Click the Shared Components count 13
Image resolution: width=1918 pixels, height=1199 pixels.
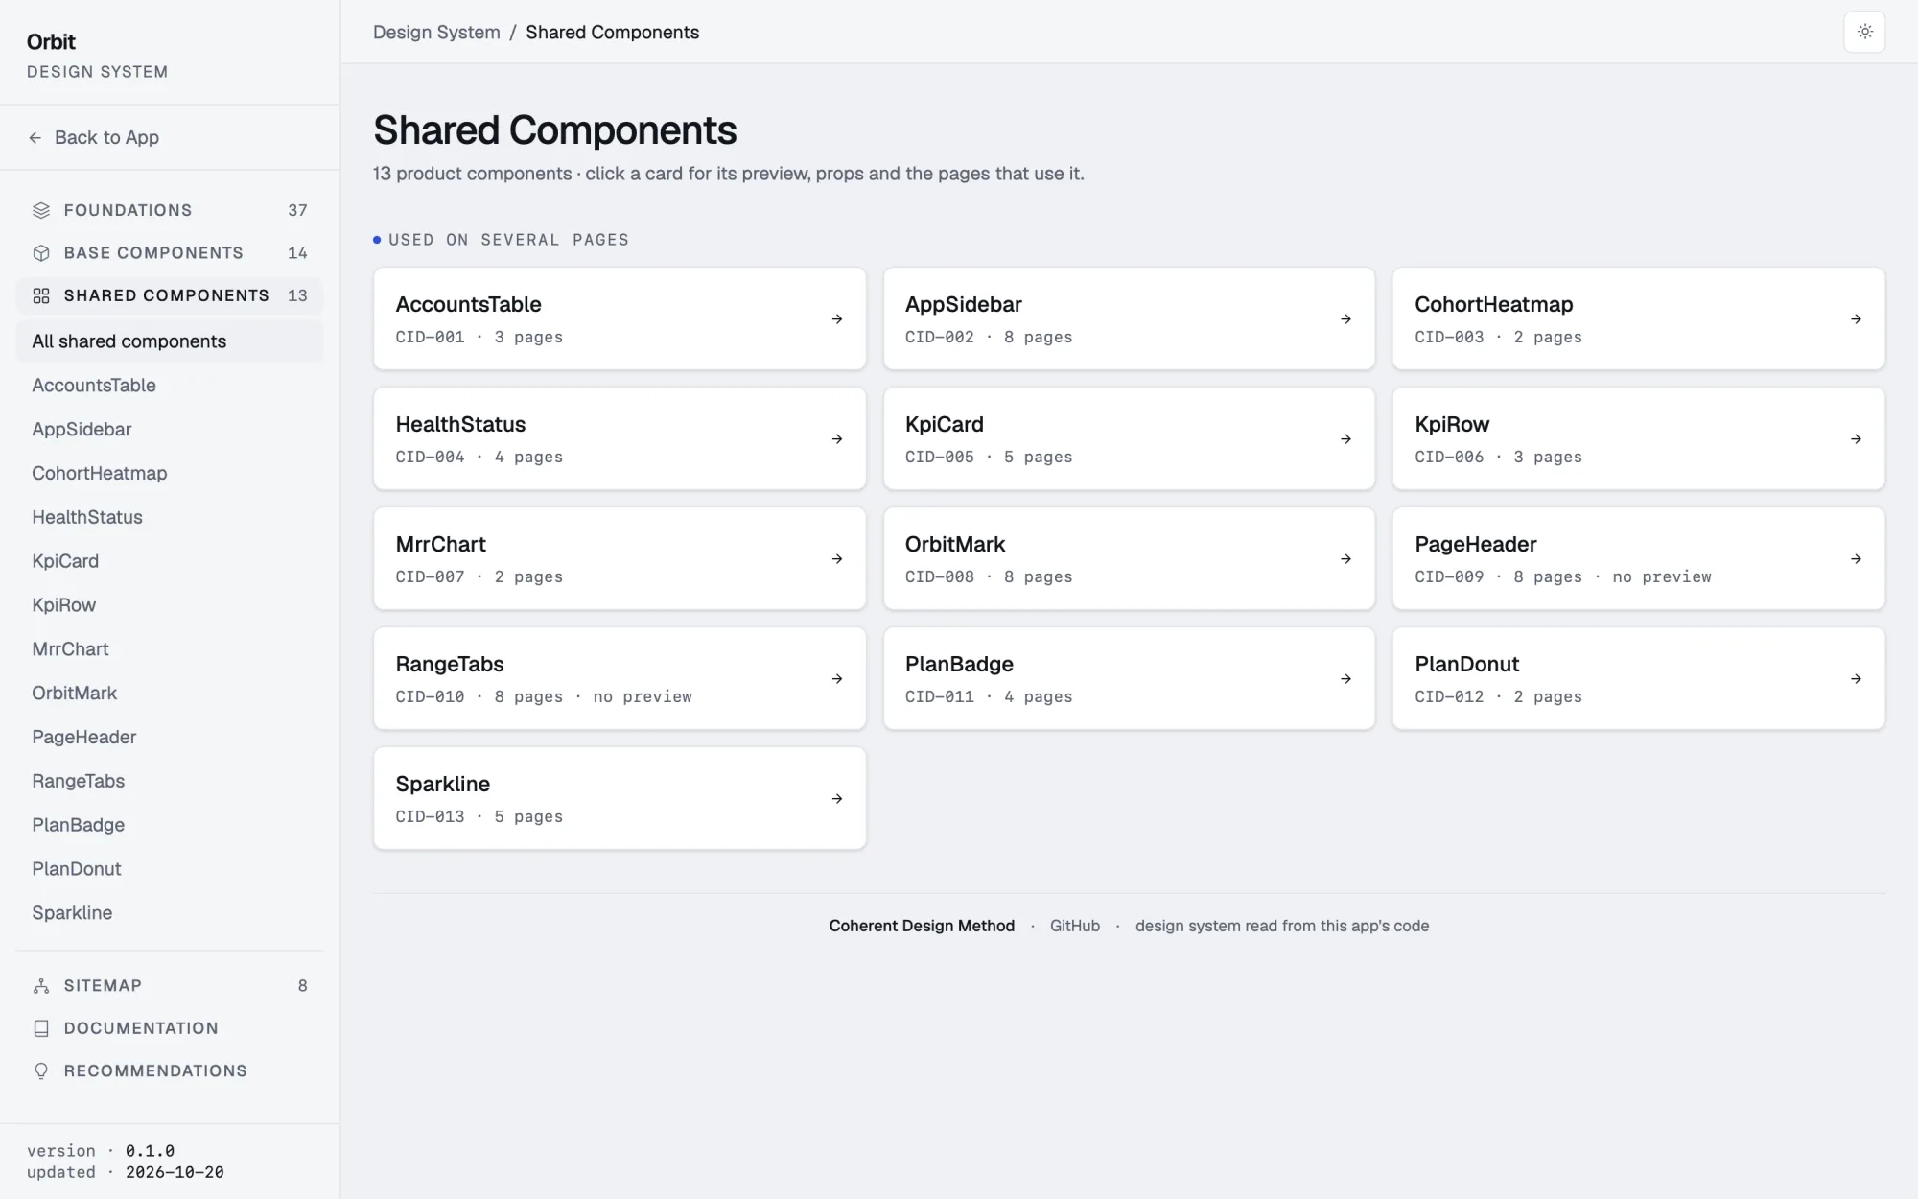coord(297,295)
